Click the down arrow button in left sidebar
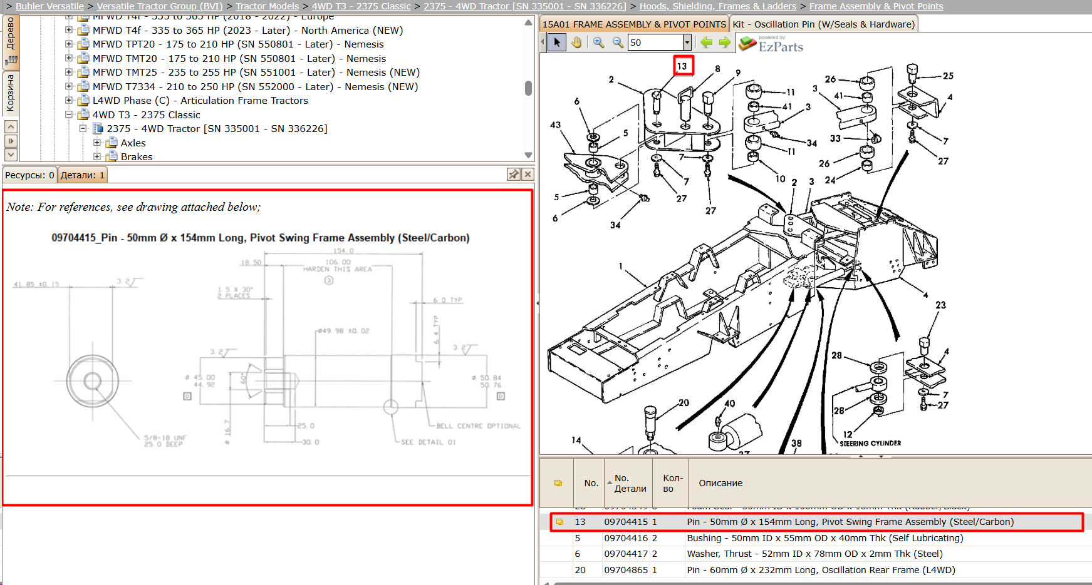 point(11,154)
